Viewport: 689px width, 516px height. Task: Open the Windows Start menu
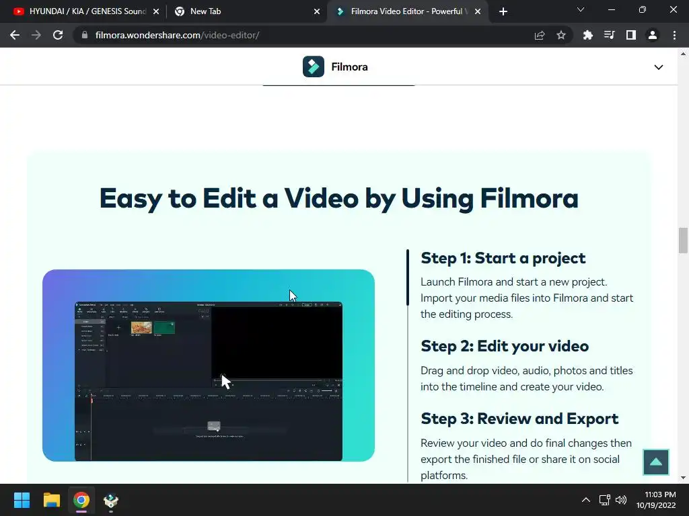[x=22, y=500]
